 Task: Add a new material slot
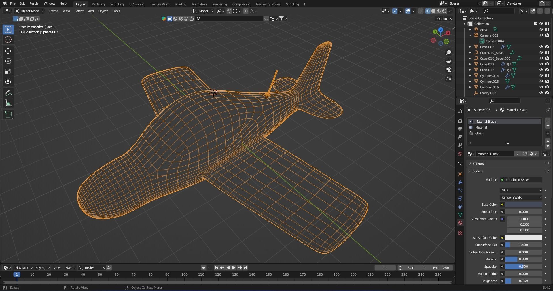click(548, 120)
